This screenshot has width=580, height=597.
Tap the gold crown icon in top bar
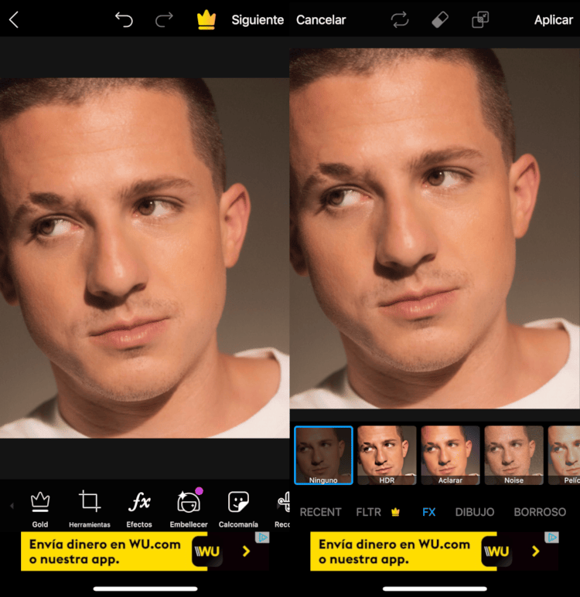pos(206,20)
